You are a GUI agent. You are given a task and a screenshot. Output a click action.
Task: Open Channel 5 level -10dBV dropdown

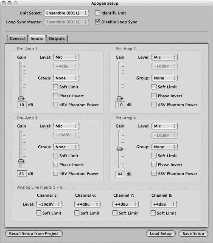point(49,204)
